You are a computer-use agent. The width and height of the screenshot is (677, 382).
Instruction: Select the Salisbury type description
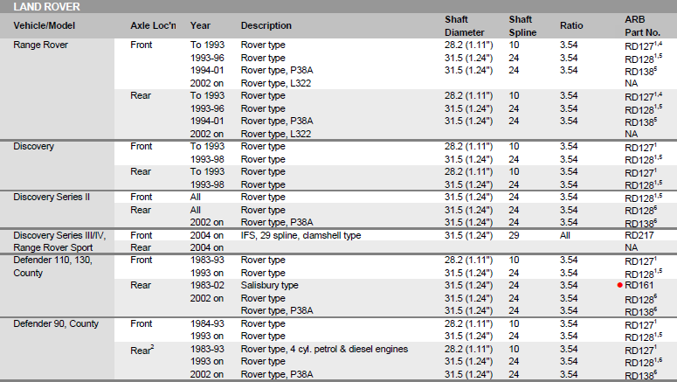269,285
